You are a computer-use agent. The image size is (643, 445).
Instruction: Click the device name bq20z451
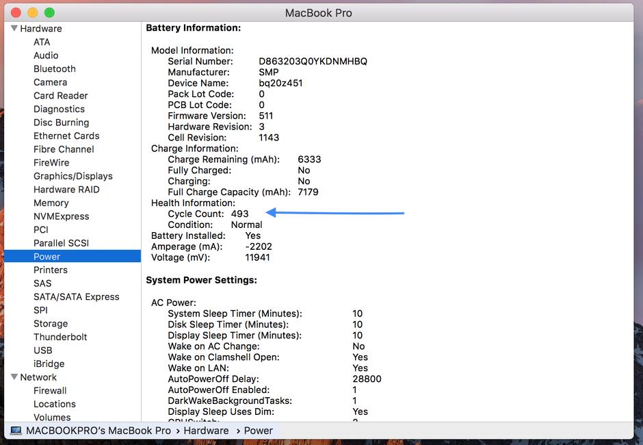280,83
